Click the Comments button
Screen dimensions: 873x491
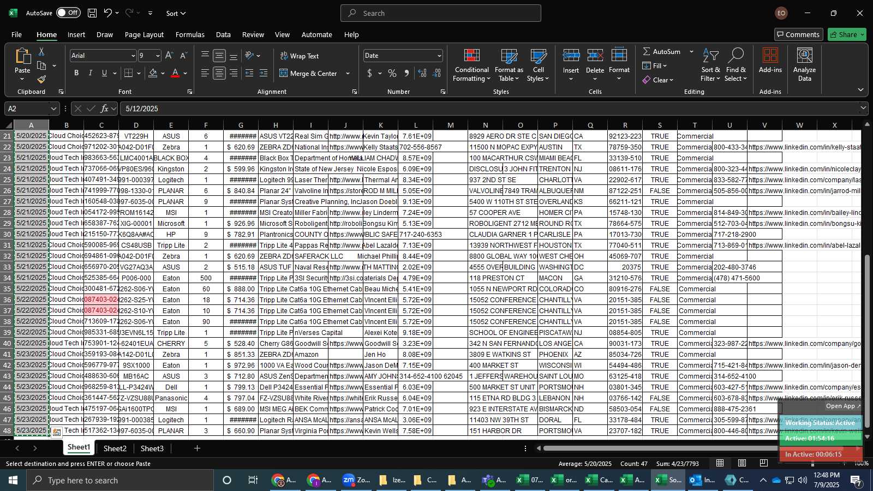coord(798,34)
